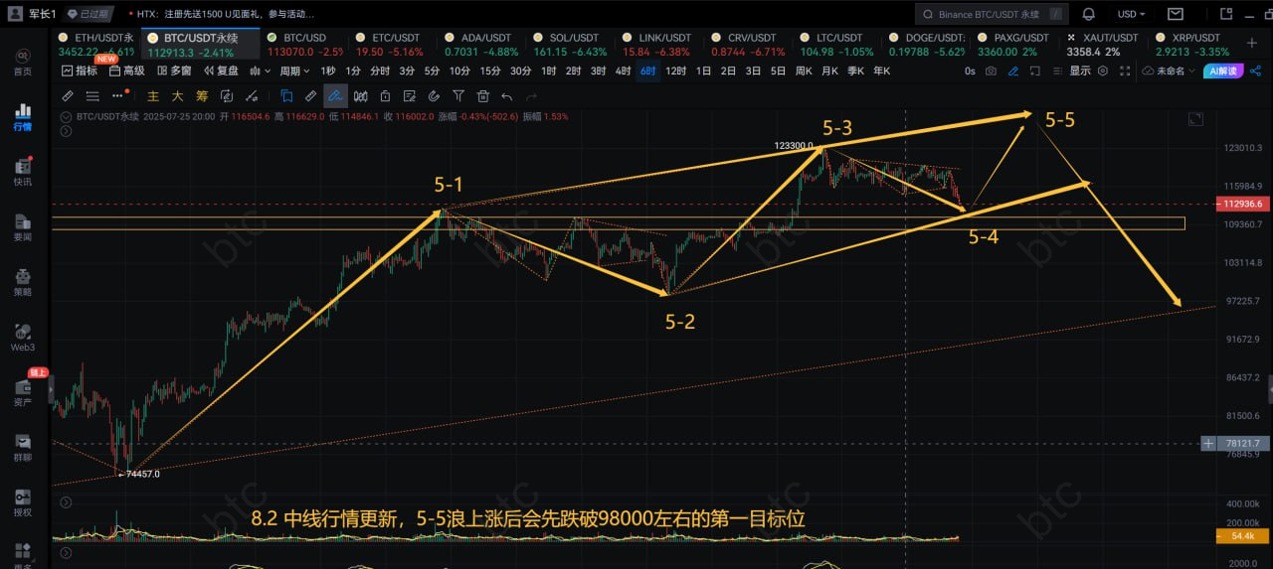This screenshot has height=569, width=1273.
Task: Select the 年K timeframe
Action: [881, 71]
